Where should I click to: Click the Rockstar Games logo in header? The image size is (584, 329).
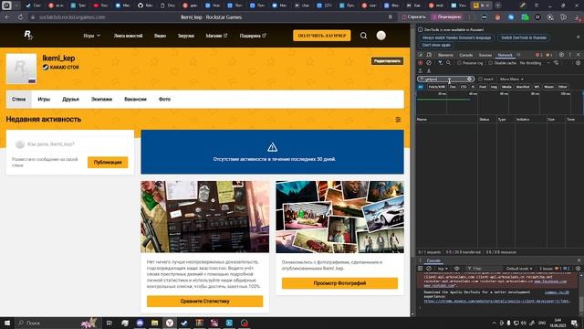point(28,36)
